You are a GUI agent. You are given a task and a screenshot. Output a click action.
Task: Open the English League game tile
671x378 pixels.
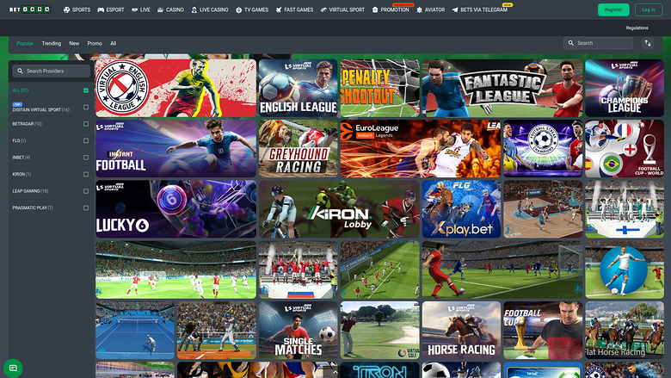[x=299, y=88]
